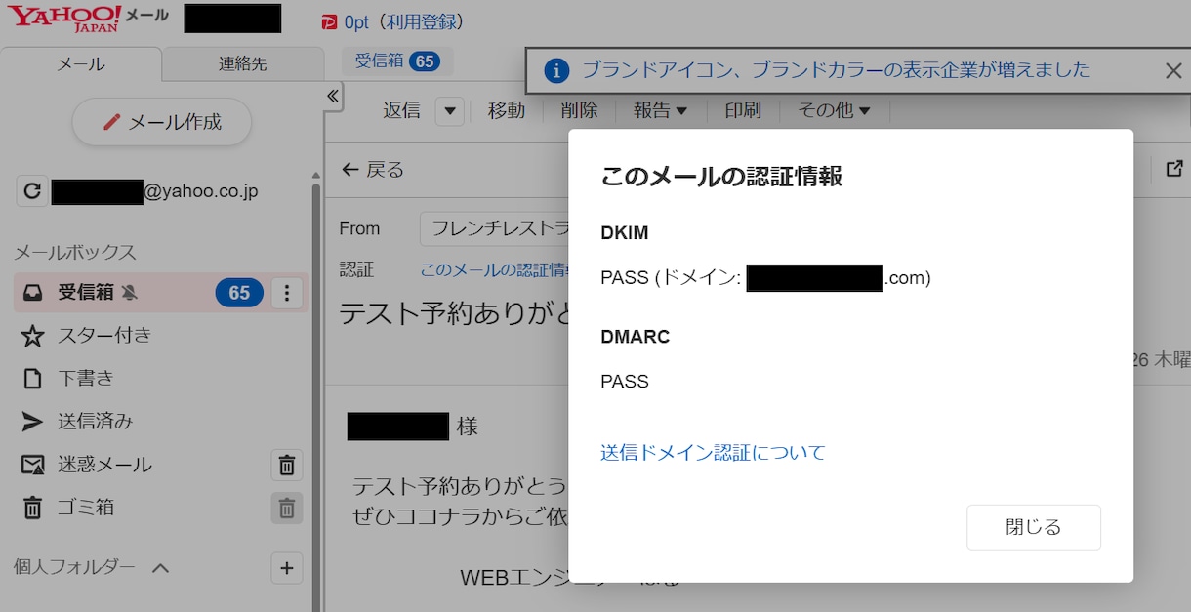
Task: Open the 迷惑メール folder
Action: click(104, 465)
